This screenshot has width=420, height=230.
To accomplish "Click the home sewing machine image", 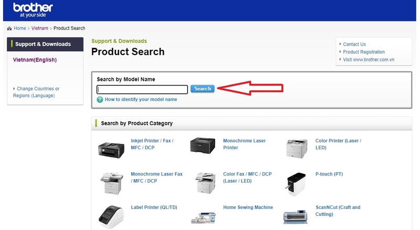I will tap(203, 218).
